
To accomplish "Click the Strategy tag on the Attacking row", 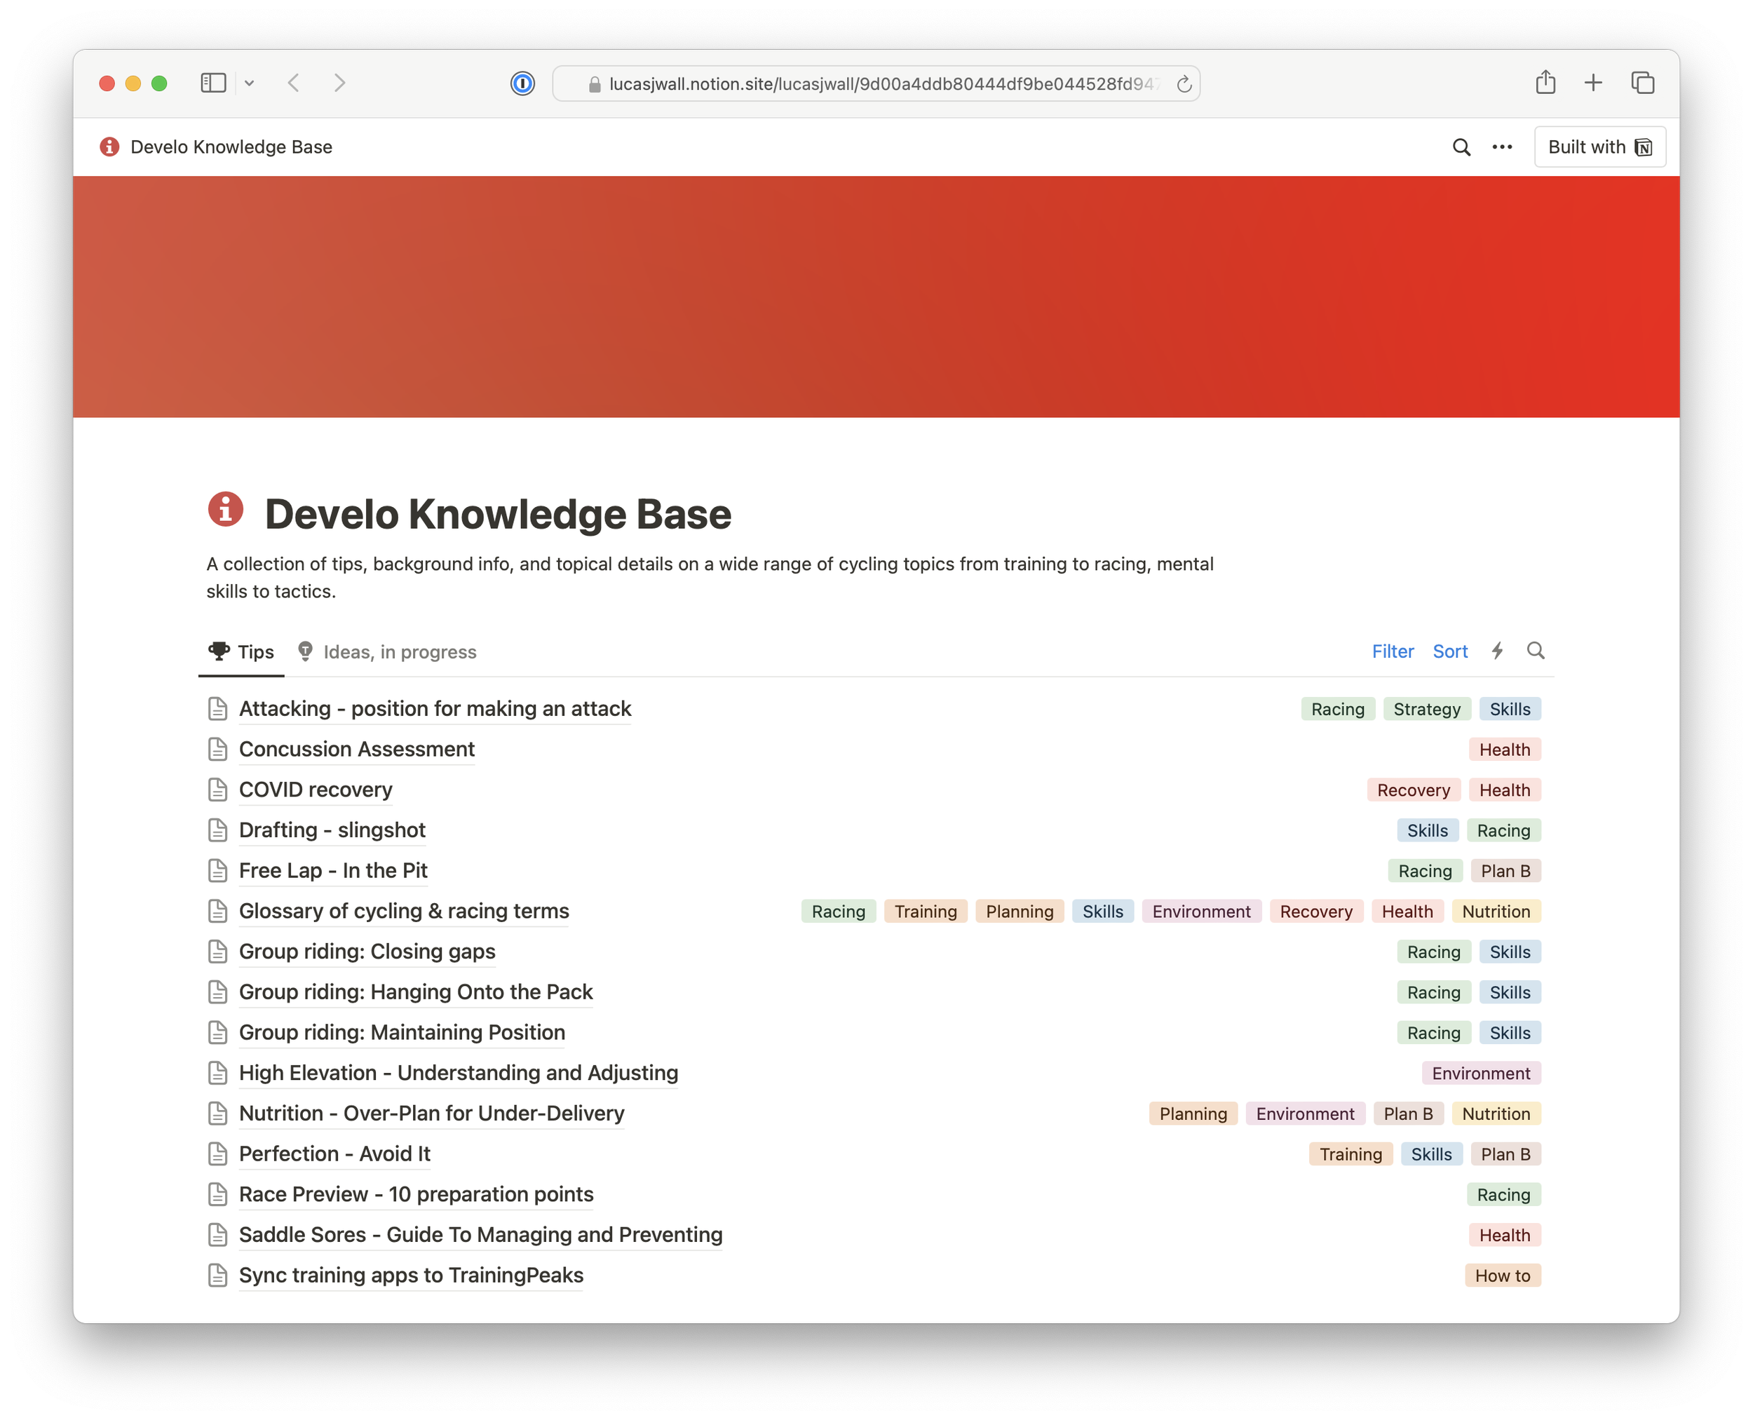I will point(1427,710).
